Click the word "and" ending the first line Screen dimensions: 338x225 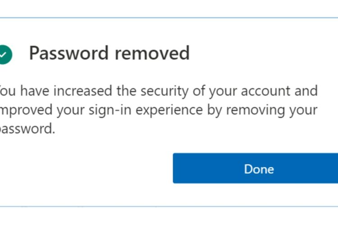point(306,91)
